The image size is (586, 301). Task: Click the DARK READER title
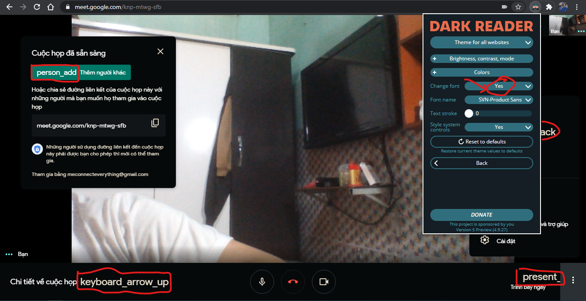481,27
